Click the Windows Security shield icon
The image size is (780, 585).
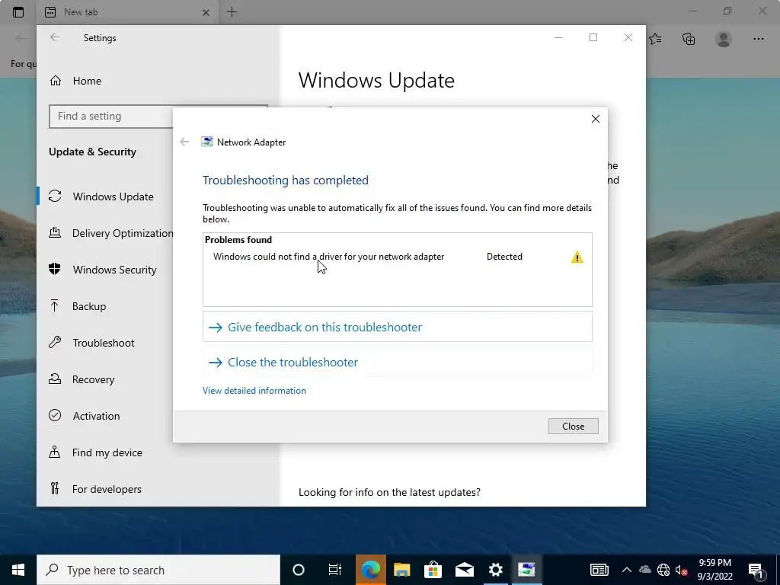click(x=55, y=269)
